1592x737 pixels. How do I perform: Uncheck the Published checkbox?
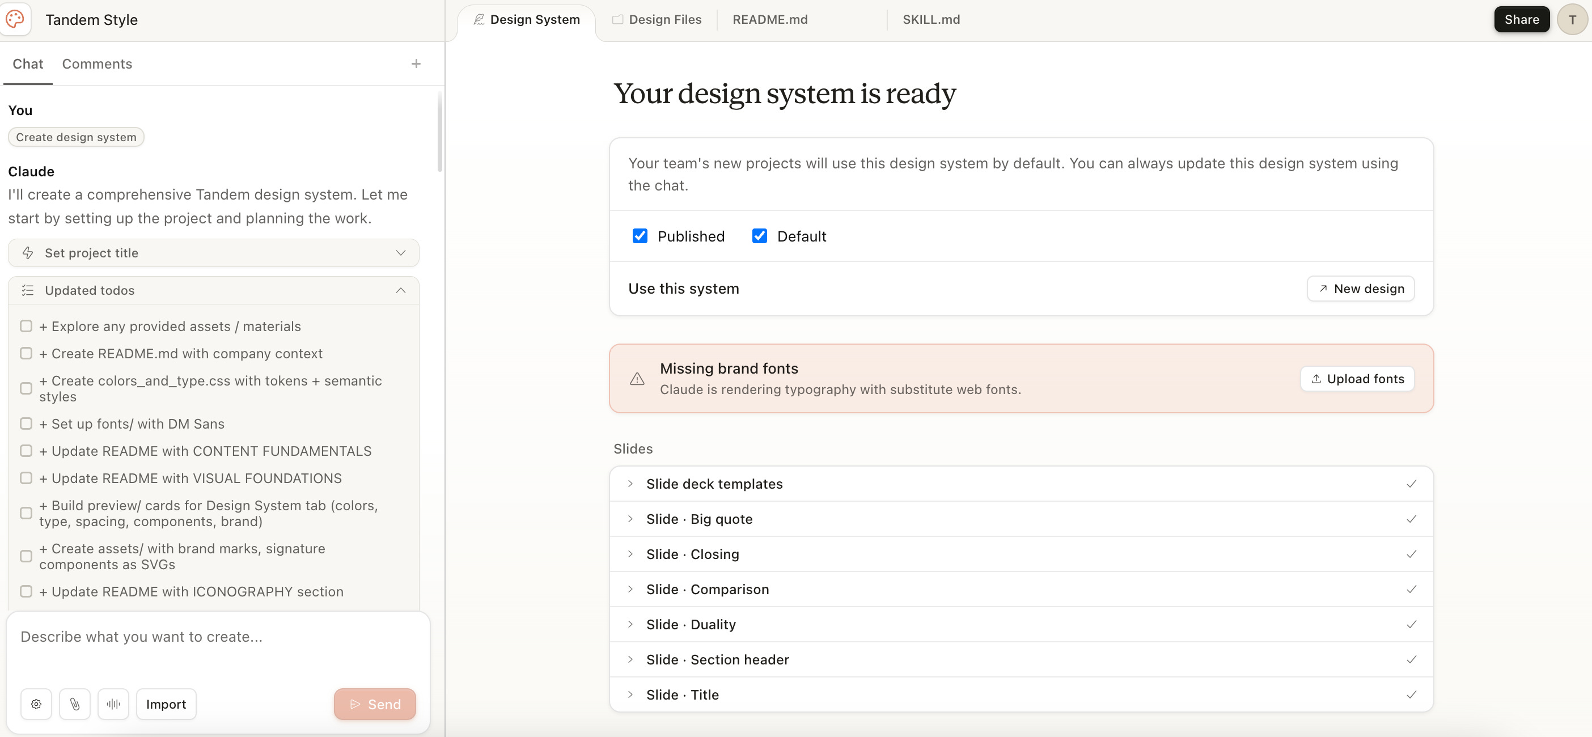pos(640,236)
